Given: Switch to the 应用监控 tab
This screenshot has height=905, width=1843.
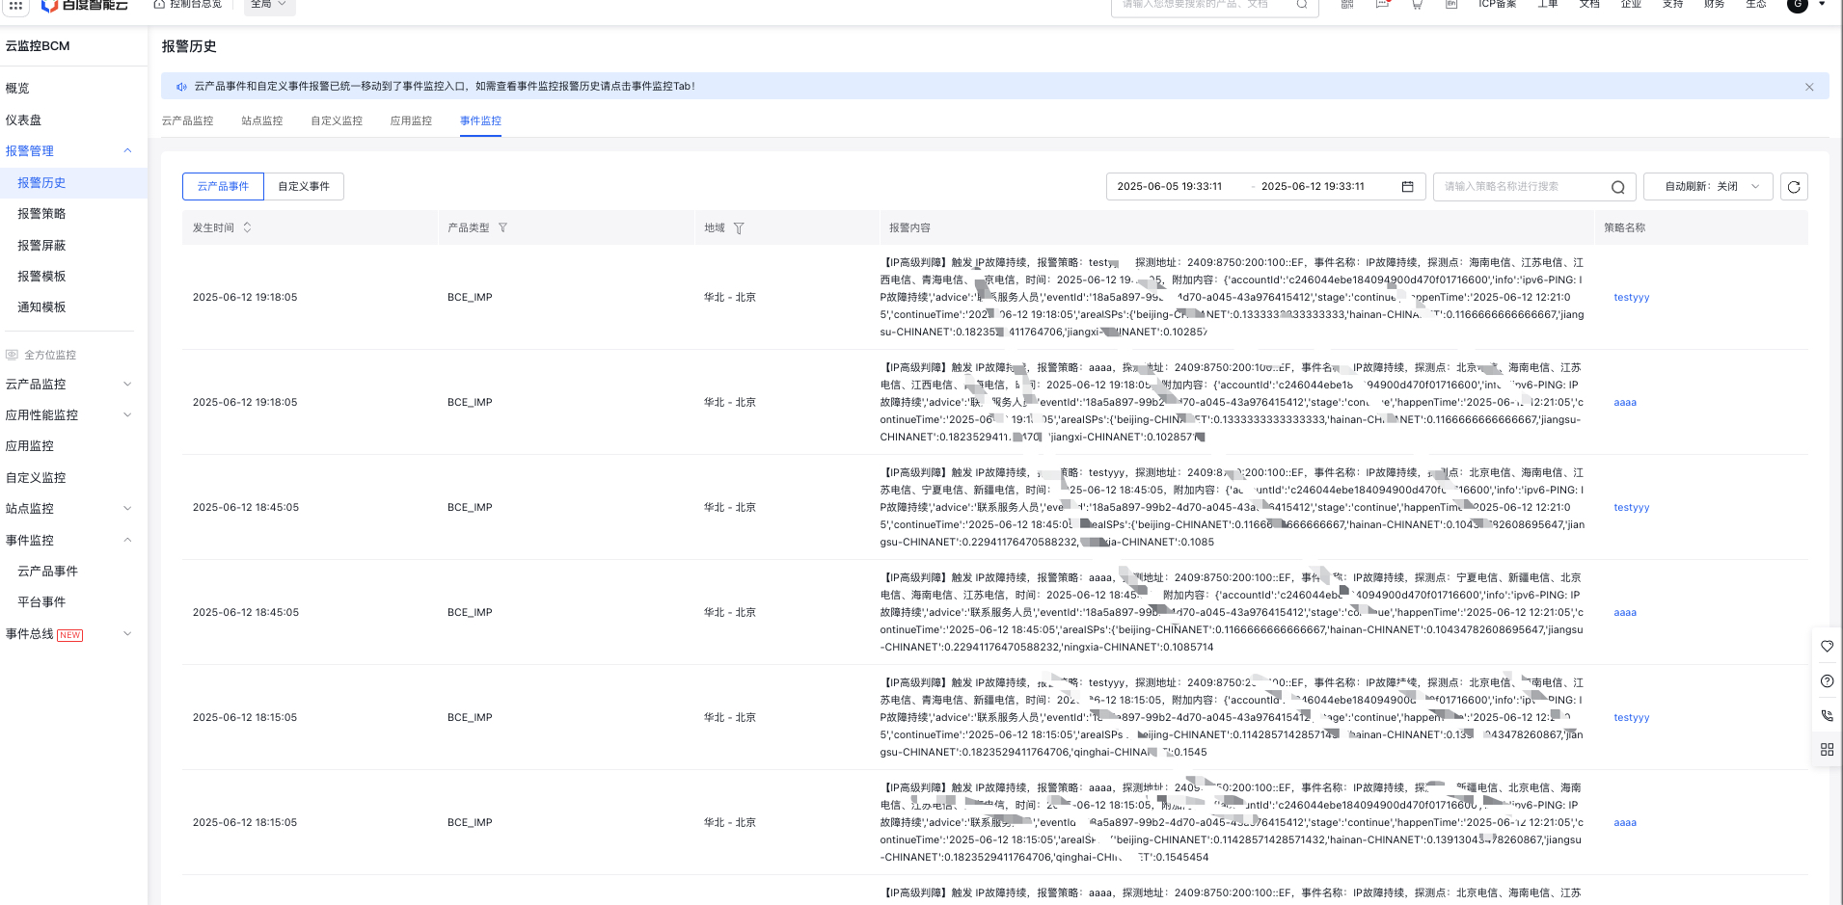Looking at the screenshot, I should (411, 120).
